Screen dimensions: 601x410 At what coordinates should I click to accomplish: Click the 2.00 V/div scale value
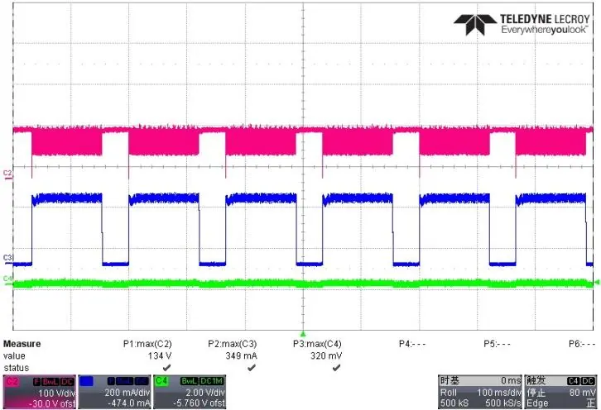click(x=205, y=393)
